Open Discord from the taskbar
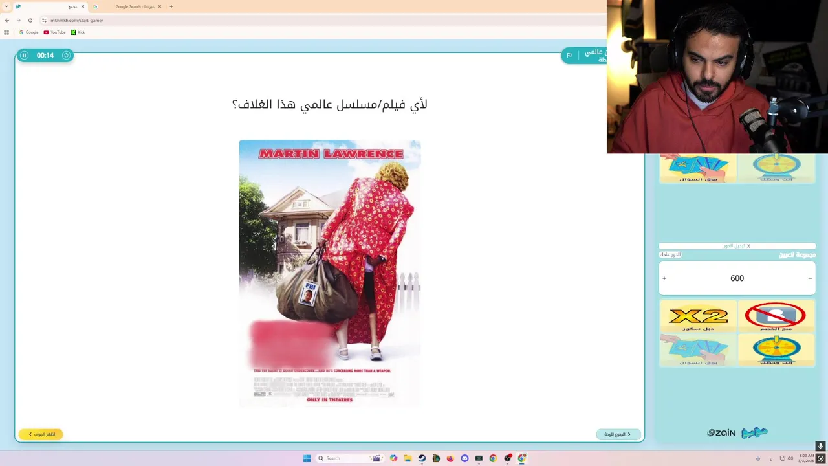The width and height of the screenshot is (828, 466). pyautogui.click(x=464, y=458)
